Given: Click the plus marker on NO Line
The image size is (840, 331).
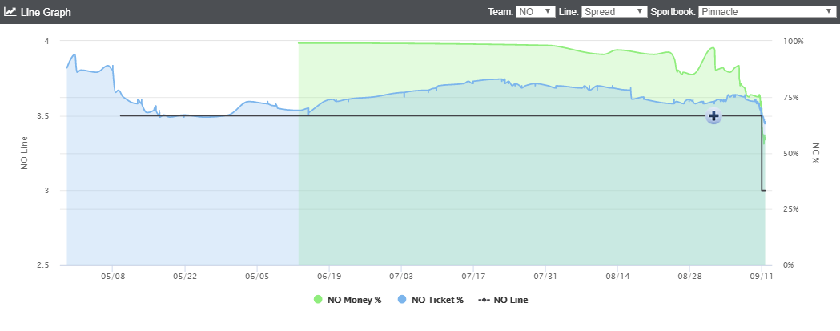Looking at the screenshot, I should pyautogui.click(x=713, y=115).
